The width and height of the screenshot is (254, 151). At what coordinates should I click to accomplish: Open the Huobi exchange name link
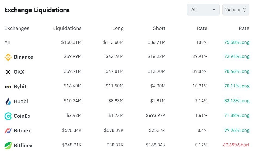(x=21, y=101)
